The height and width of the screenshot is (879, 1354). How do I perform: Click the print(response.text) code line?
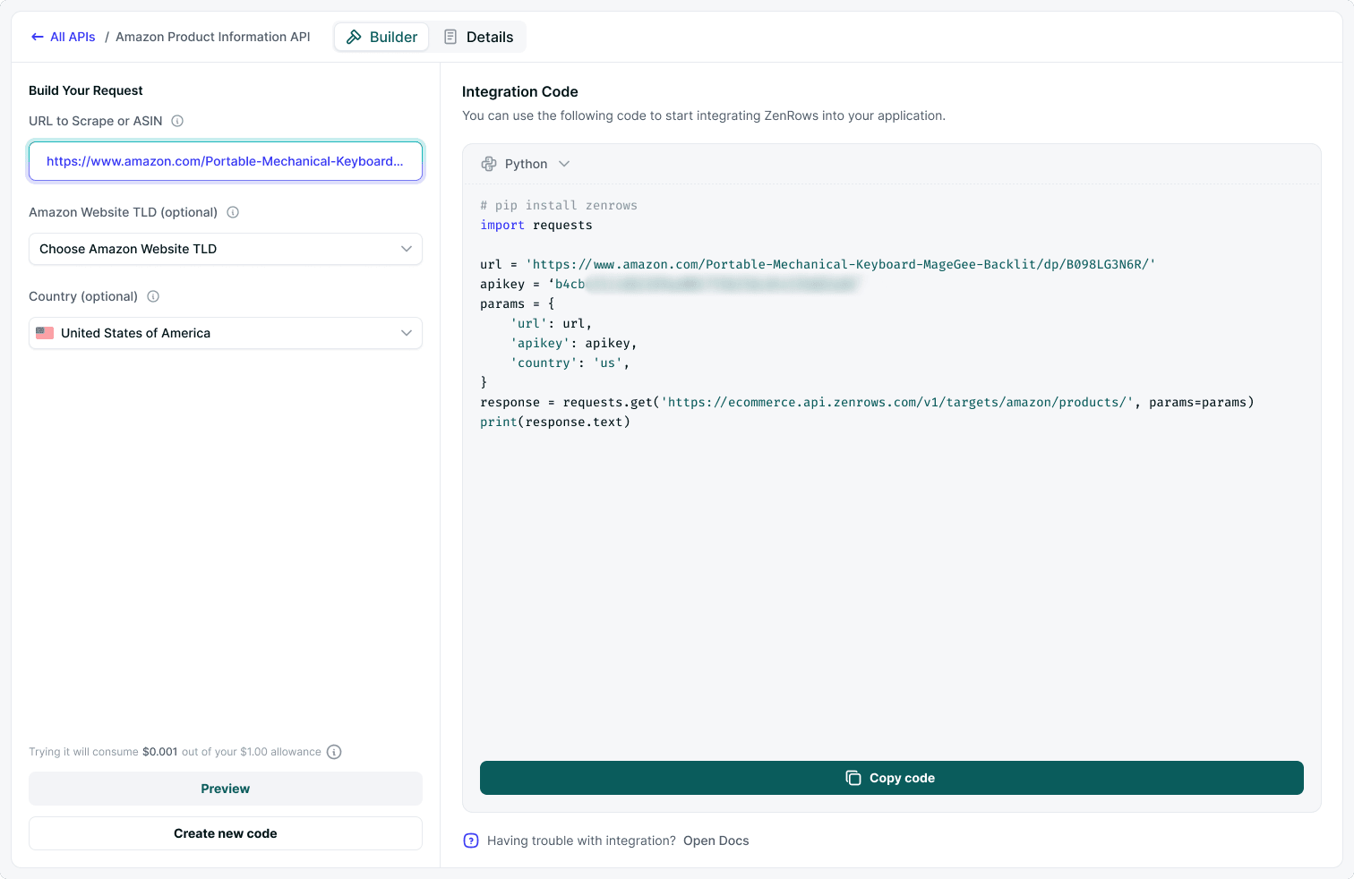[555, 422]
